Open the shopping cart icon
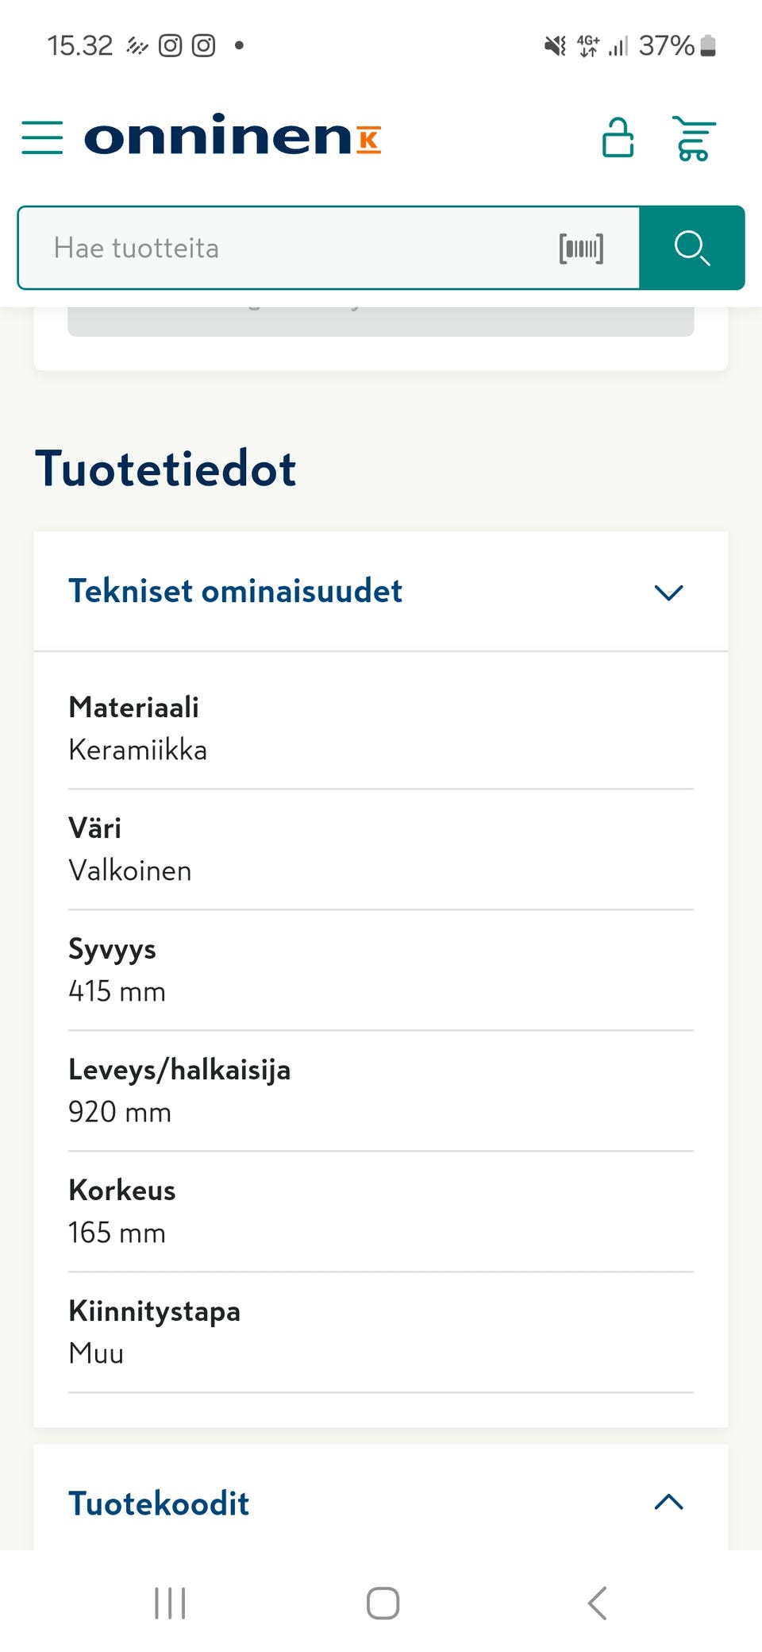762x1652 pixels. point(694,137)
